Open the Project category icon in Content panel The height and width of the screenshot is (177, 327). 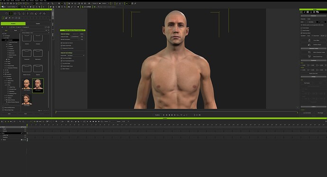pos(7,14)
